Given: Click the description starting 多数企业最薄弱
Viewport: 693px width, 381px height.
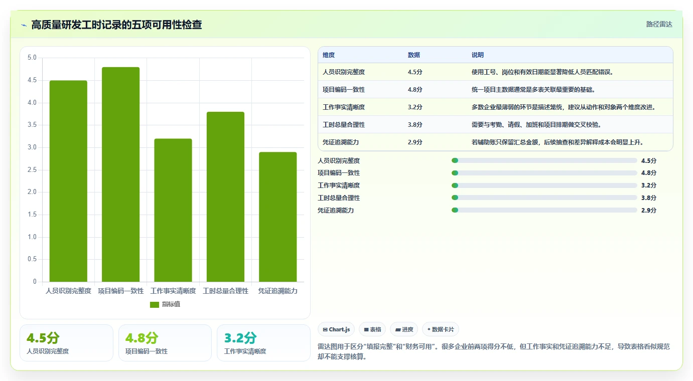Looking at the screenshot, I should coord(564,107).
